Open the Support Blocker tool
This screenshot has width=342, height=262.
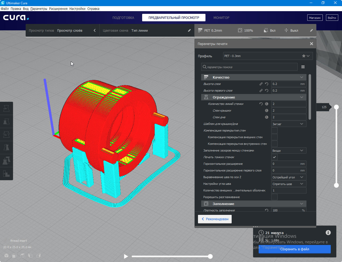(6, 174)
